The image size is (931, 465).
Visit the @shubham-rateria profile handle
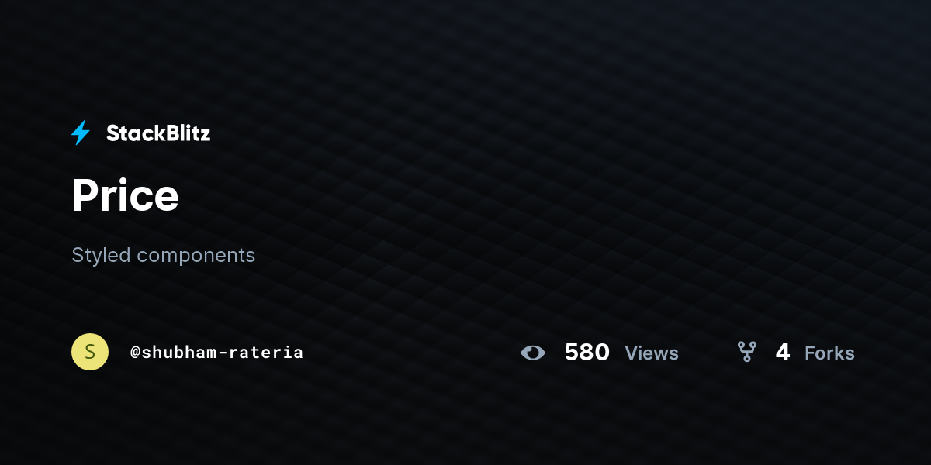[x=216, y=352]
